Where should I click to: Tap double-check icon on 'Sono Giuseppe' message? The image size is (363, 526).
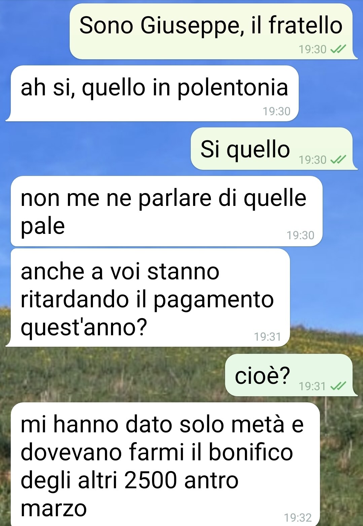pyautogui.click(x=338, y=50)
